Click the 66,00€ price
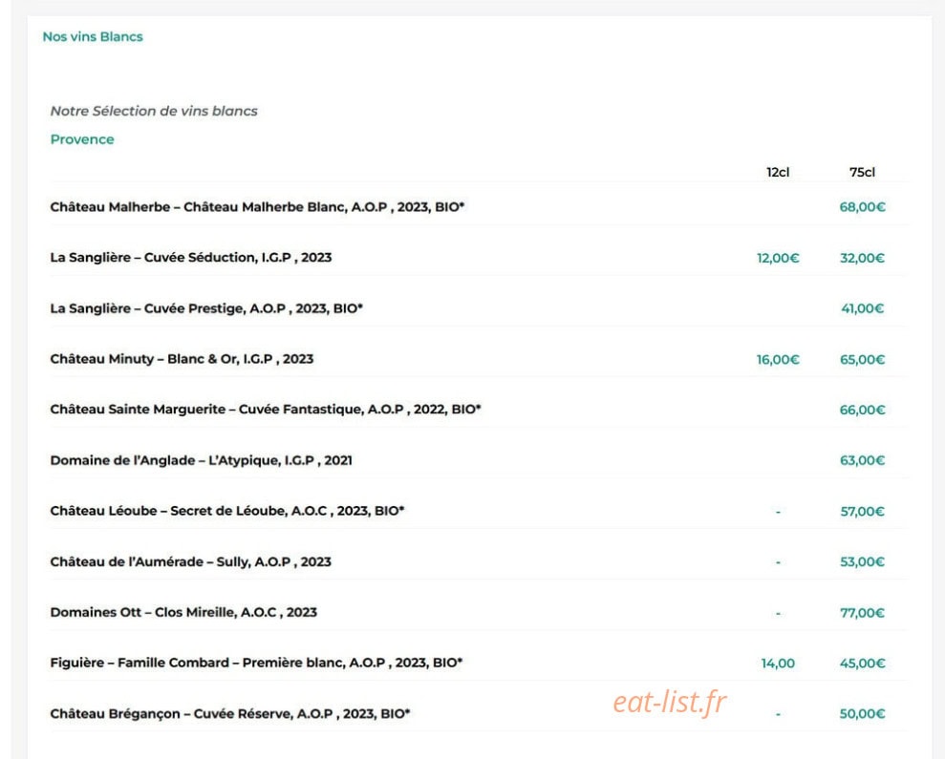Image resolution: width=945 pixels, height=759 pixels. [862, 411]
